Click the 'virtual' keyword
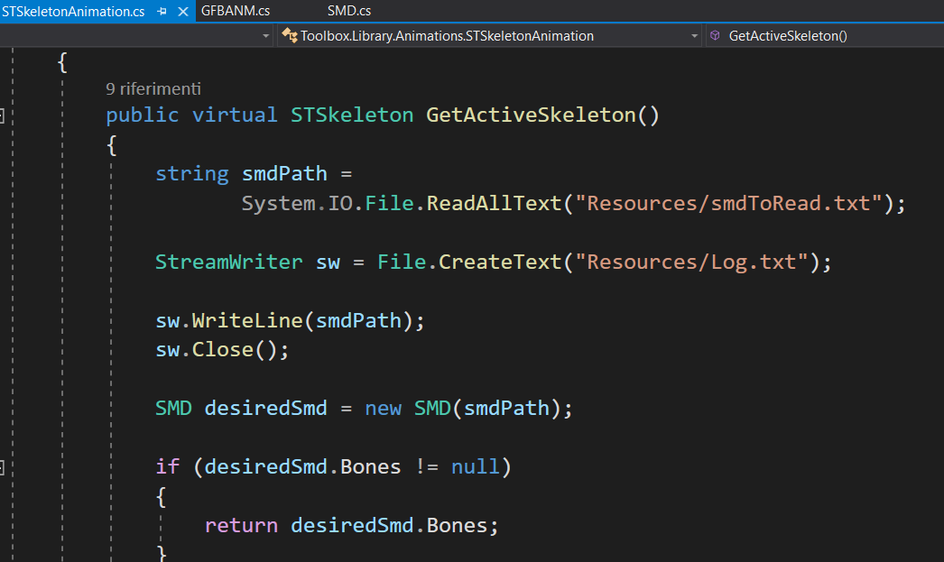 (235, 115)
